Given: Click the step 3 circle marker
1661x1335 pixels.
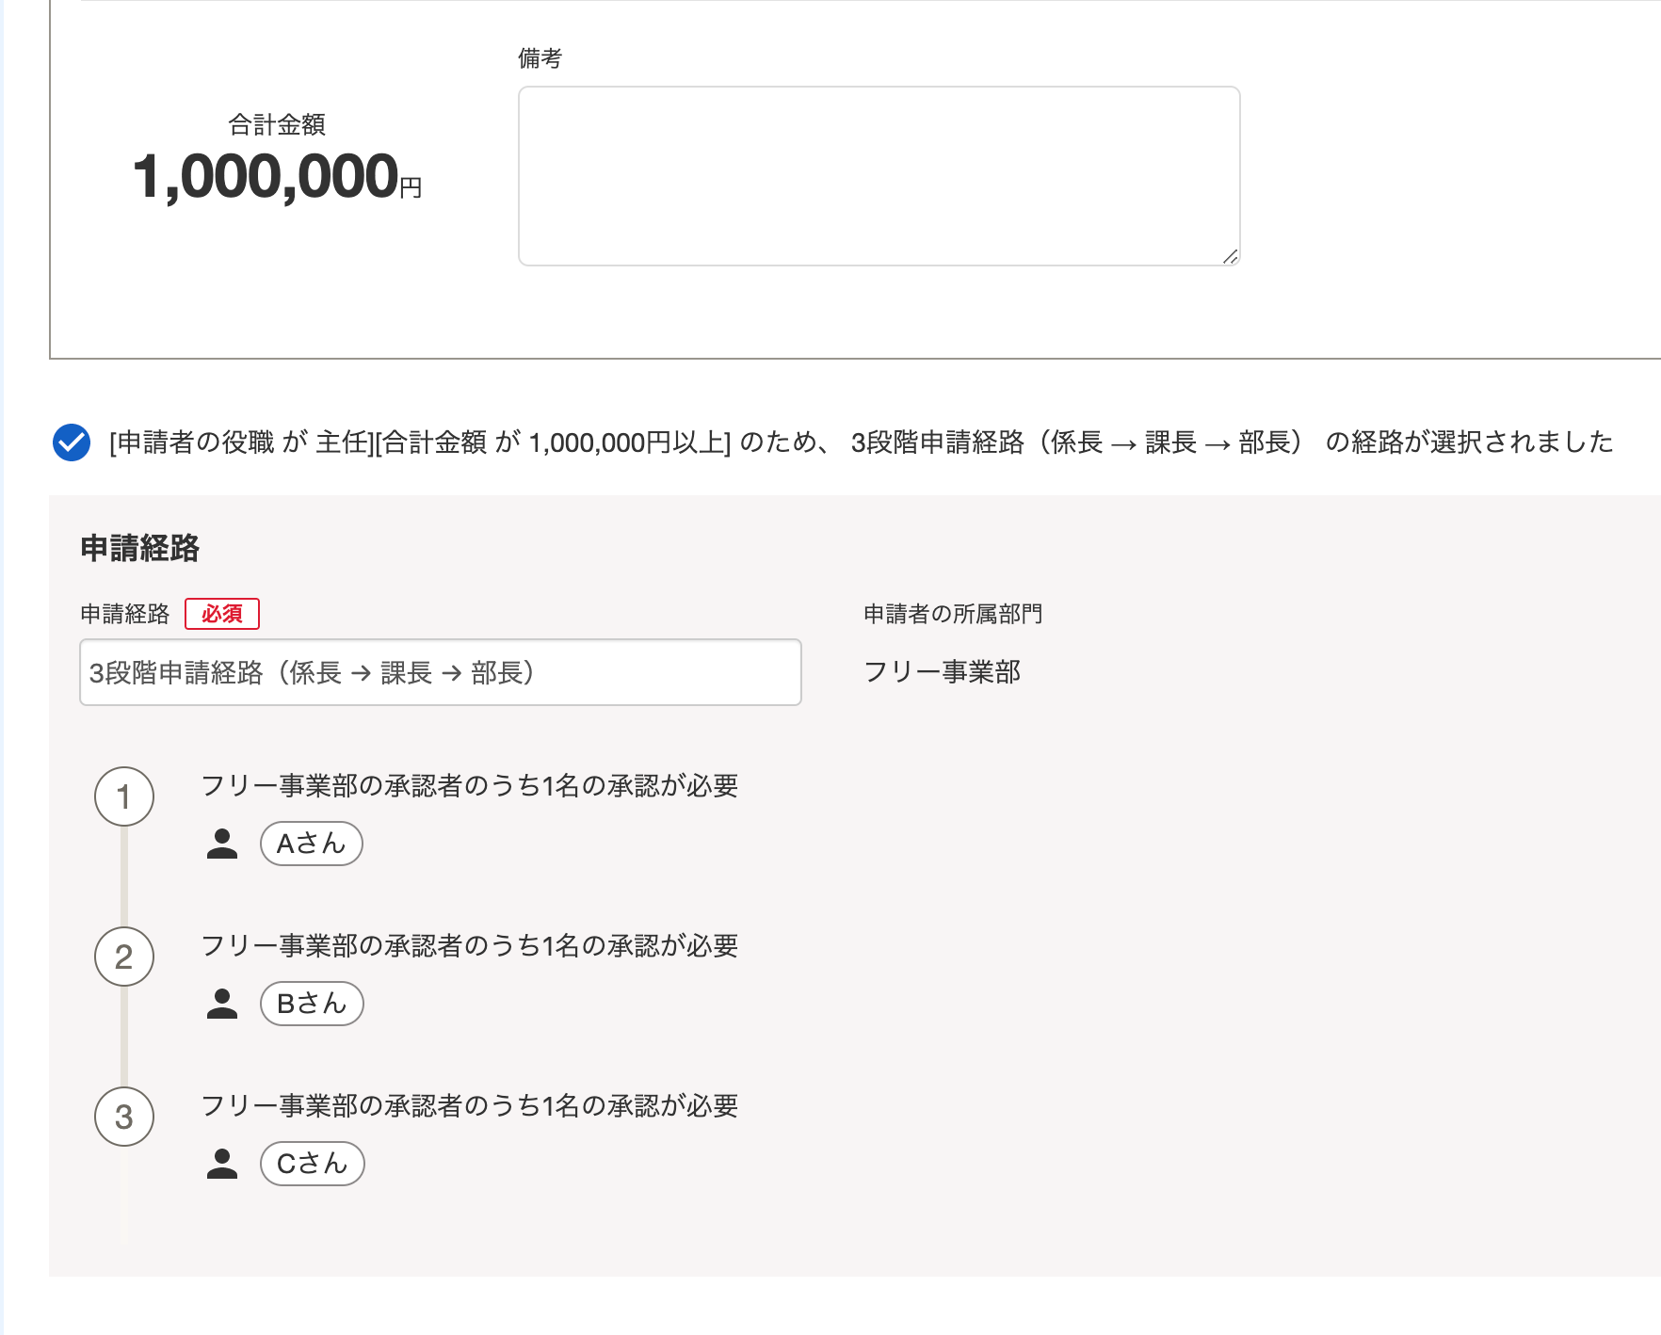Looking at the screenshot, I should point(124,1117).
